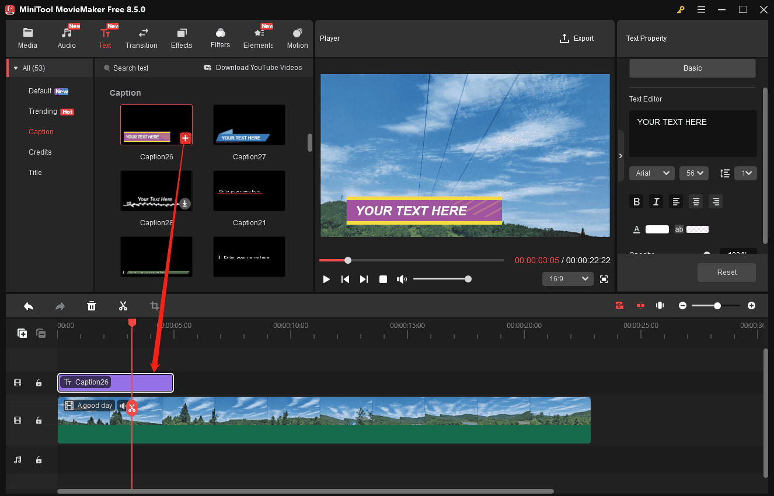Expand the Arial font family dropdown
This screenshot has width=774, height=496.
(x=651, y=173)
